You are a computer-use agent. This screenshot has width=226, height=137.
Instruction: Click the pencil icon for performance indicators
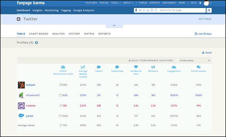129,60
